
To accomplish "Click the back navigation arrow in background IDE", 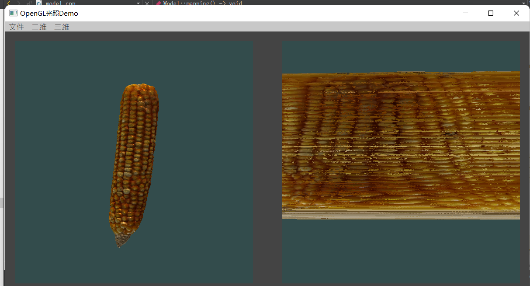I will point(8,3).
